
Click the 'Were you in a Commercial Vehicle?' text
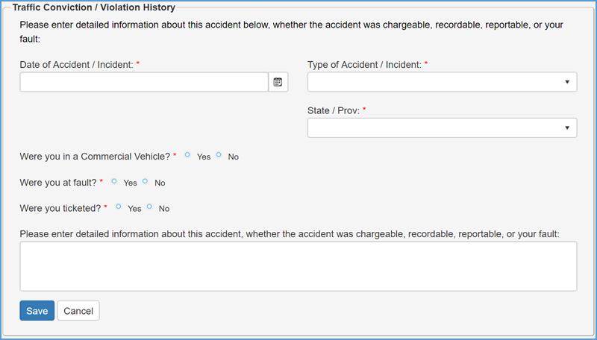95,157
